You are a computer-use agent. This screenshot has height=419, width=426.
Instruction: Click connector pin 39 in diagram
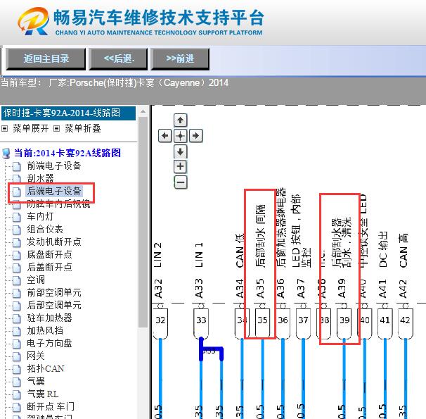point(344,323)
